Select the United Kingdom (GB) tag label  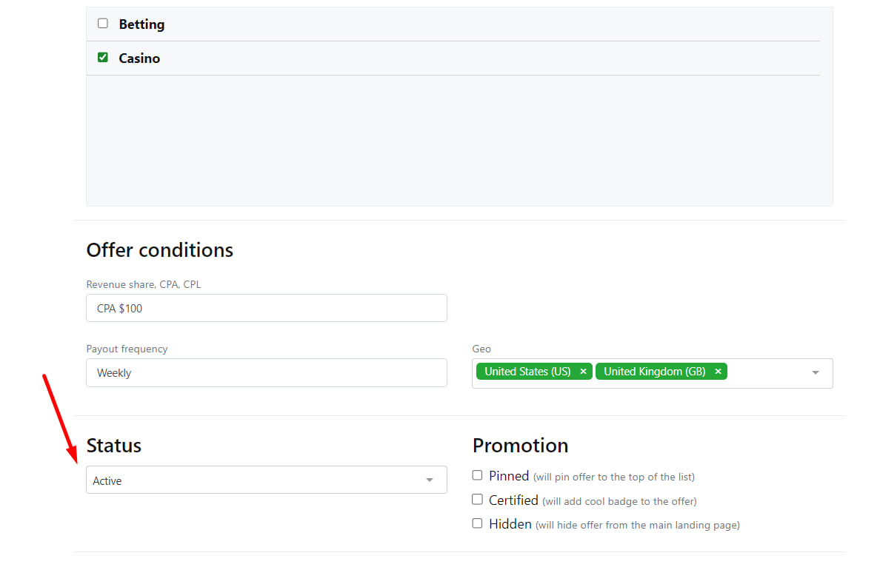point(654,372)
